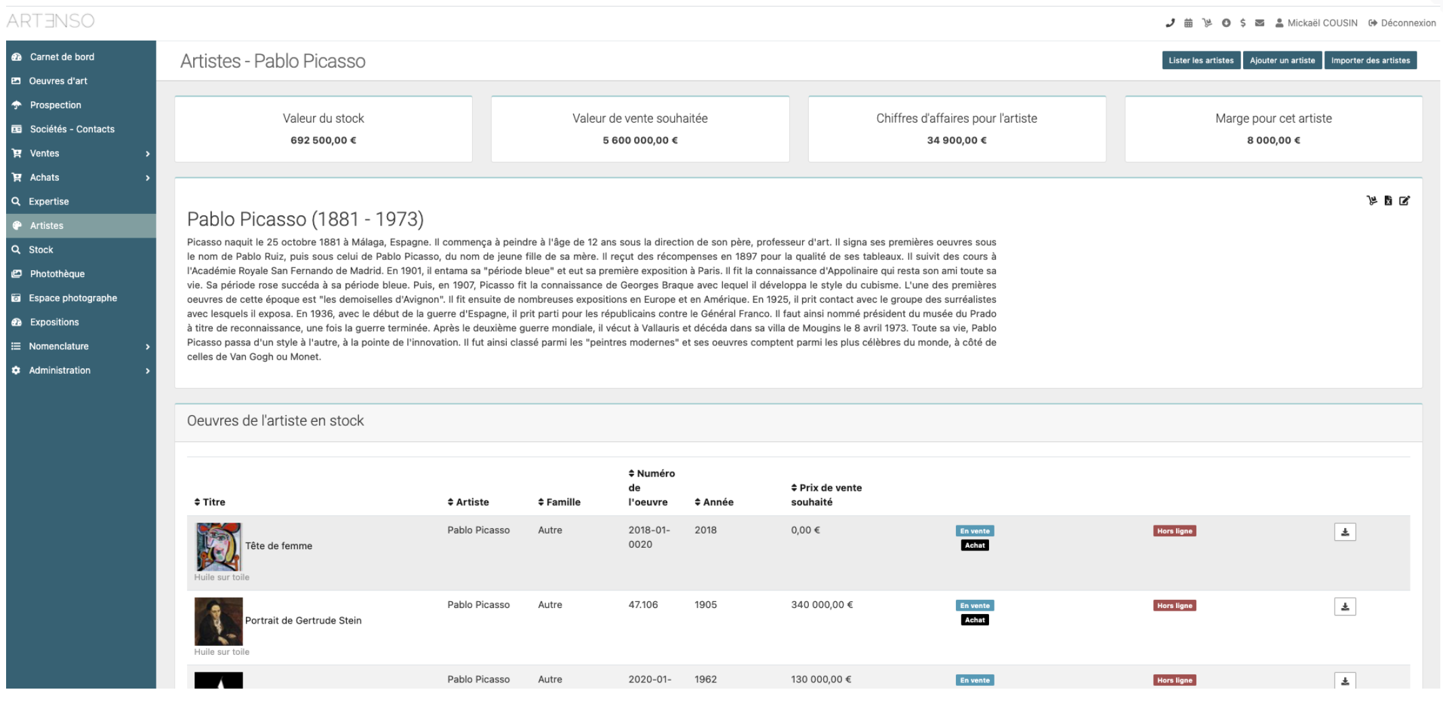Download icon in the Tête de femme row
Screen dimensions: 1443x715
1345,532
